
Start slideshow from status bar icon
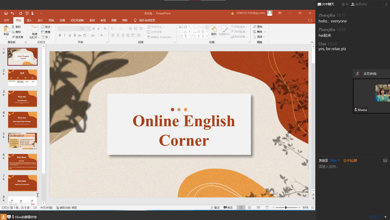click(x=267, y=208)
